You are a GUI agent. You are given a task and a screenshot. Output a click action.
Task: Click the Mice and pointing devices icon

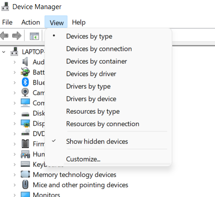(25, 184)
